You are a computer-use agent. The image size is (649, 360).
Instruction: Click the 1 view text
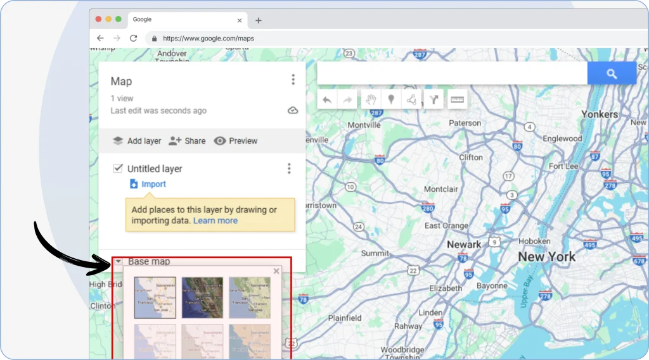pyautogui.click(x=122, y=98)
